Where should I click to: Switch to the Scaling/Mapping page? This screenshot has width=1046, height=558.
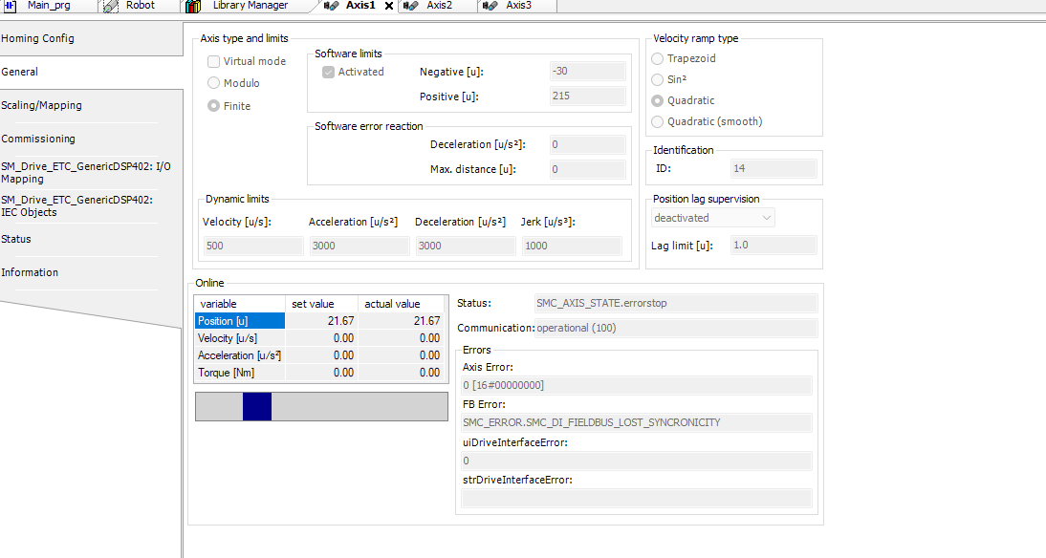pos(42,105)
